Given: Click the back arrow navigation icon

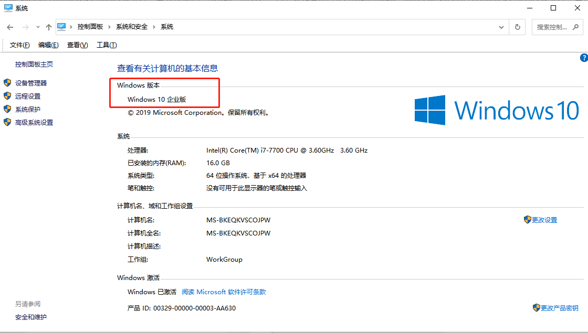Looking at the screenshot, I should coord(10,27).
